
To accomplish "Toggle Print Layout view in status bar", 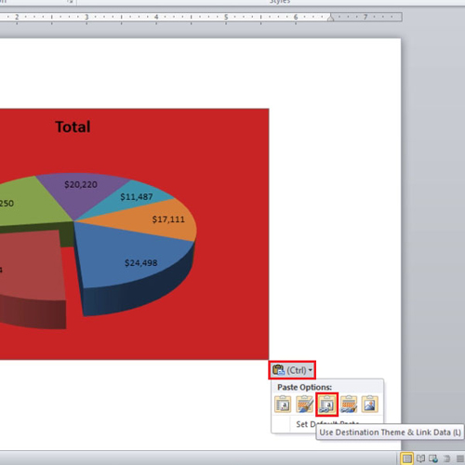I will (407, 458).
